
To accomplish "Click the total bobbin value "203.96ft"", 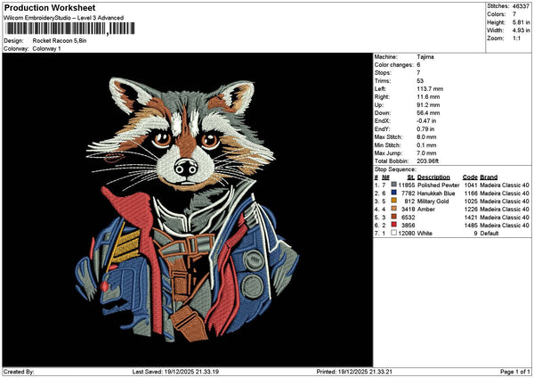I will tap(428, 161).
